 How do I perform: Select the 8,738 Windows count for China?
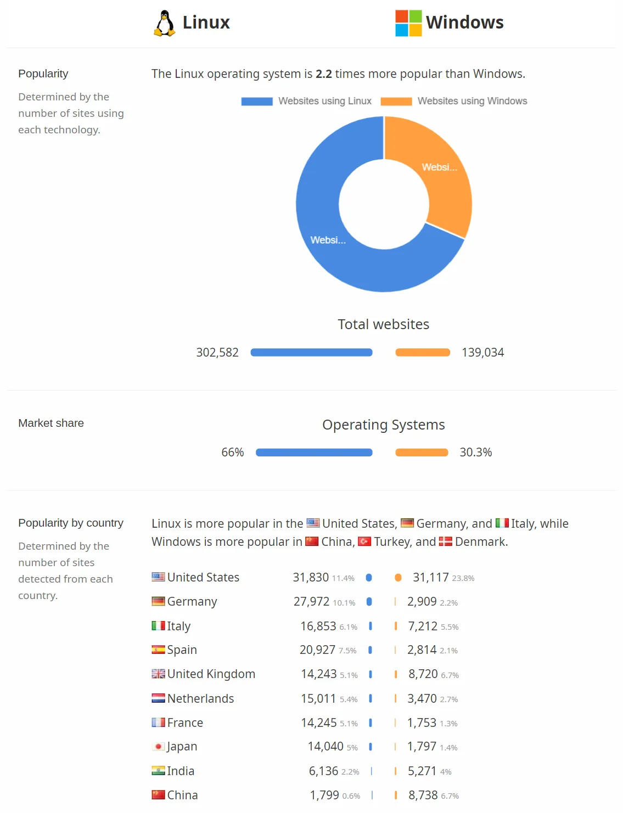click(x=423, y=795)
